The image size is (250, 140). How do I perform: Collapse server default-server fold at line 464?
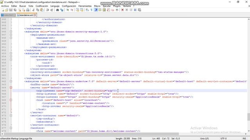(11, 87)
